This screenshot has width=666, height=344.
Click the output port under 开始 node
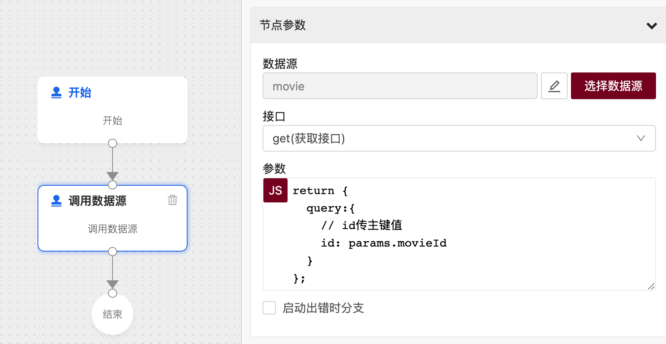click(113, 143)
